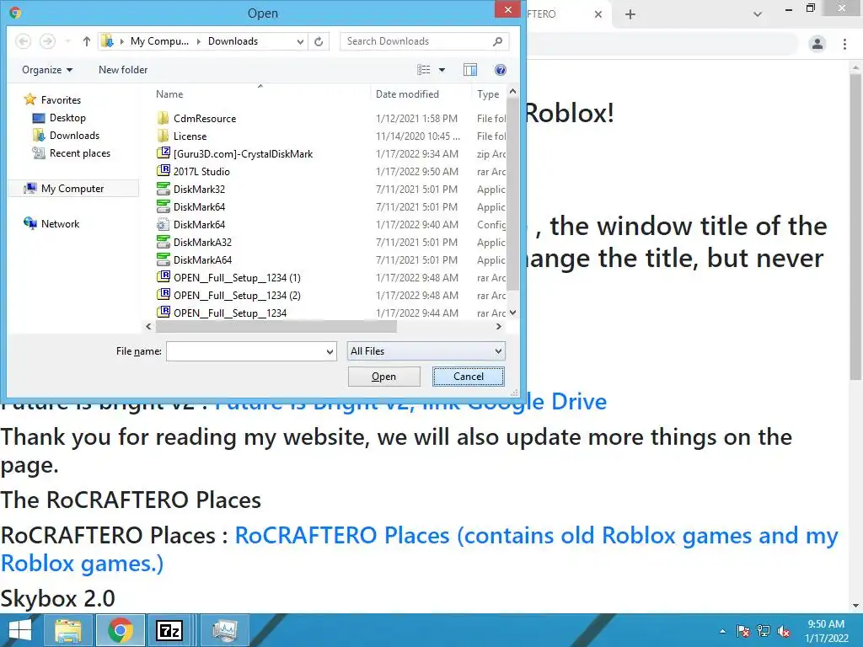Toggle the preview pane icon
The height and width of the screenshot is (647, 863).
click(x=470, y=70)
